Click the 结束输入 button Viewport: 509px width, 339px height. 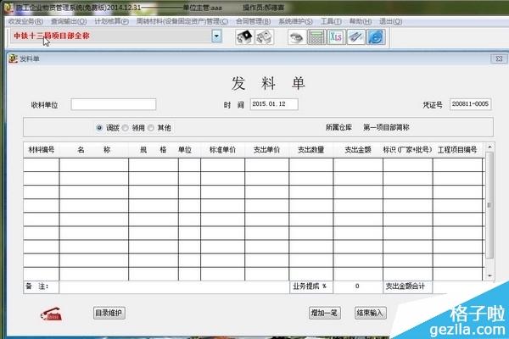coord(370,313)
